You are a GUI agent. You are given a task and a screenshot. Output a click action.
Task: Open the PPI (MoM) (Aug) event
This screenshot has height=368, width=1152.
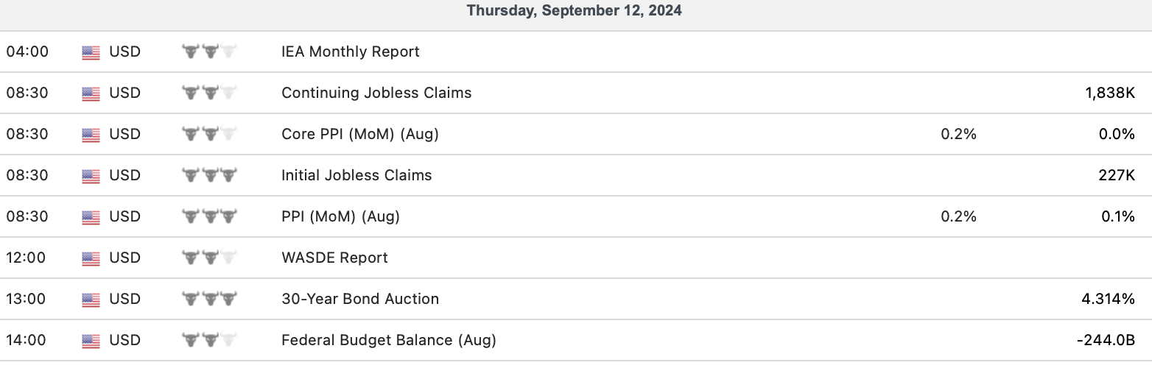point(340,217)
